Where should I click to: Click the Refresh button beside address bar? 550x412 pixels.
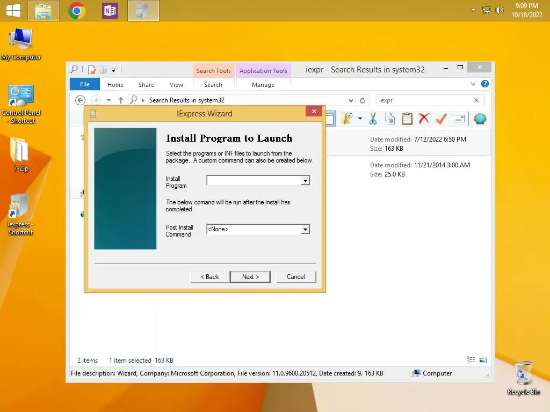tap(363, 100)
